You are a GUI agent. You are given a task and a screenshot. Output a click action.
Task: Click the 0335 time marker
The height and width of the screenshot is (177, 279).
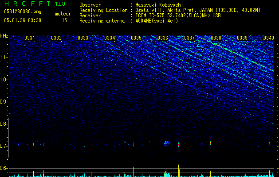[136, 38]
